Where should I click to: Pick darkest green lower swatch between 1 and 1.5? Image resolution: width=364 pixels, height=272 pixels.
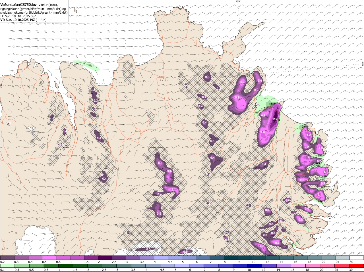click(66, 266)
